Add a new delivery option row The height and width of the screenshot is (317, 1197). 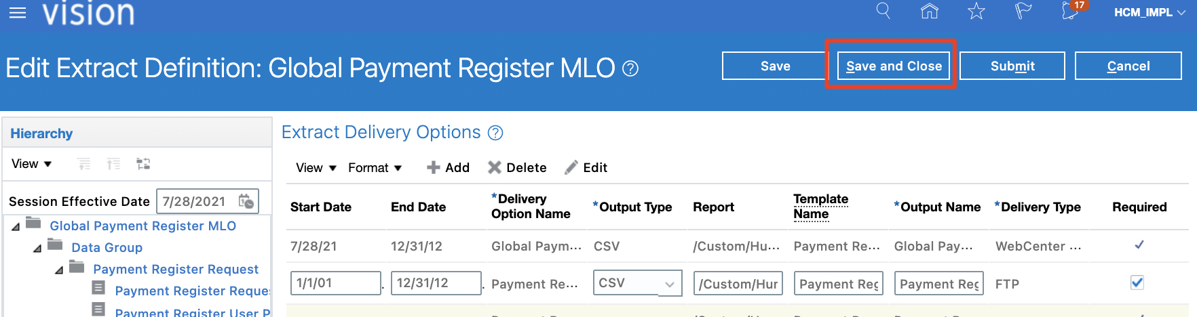448,168
